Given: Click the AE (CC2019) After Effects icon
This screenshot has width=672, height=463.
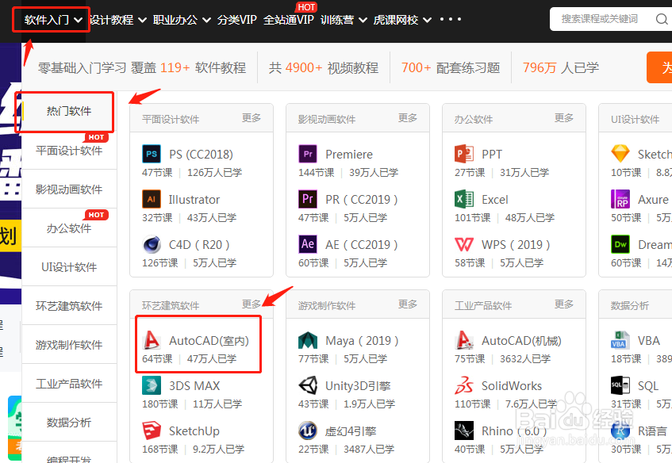Looking at the screenshot, I should point(308,244).
